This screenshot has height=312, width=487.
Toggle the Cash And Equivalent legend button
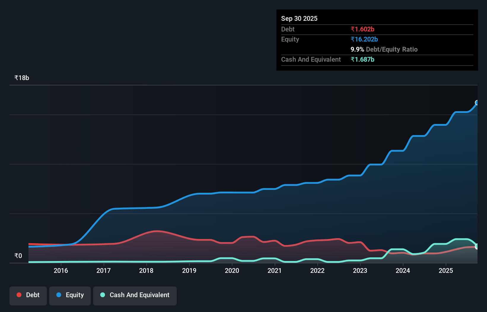[135, 296]
